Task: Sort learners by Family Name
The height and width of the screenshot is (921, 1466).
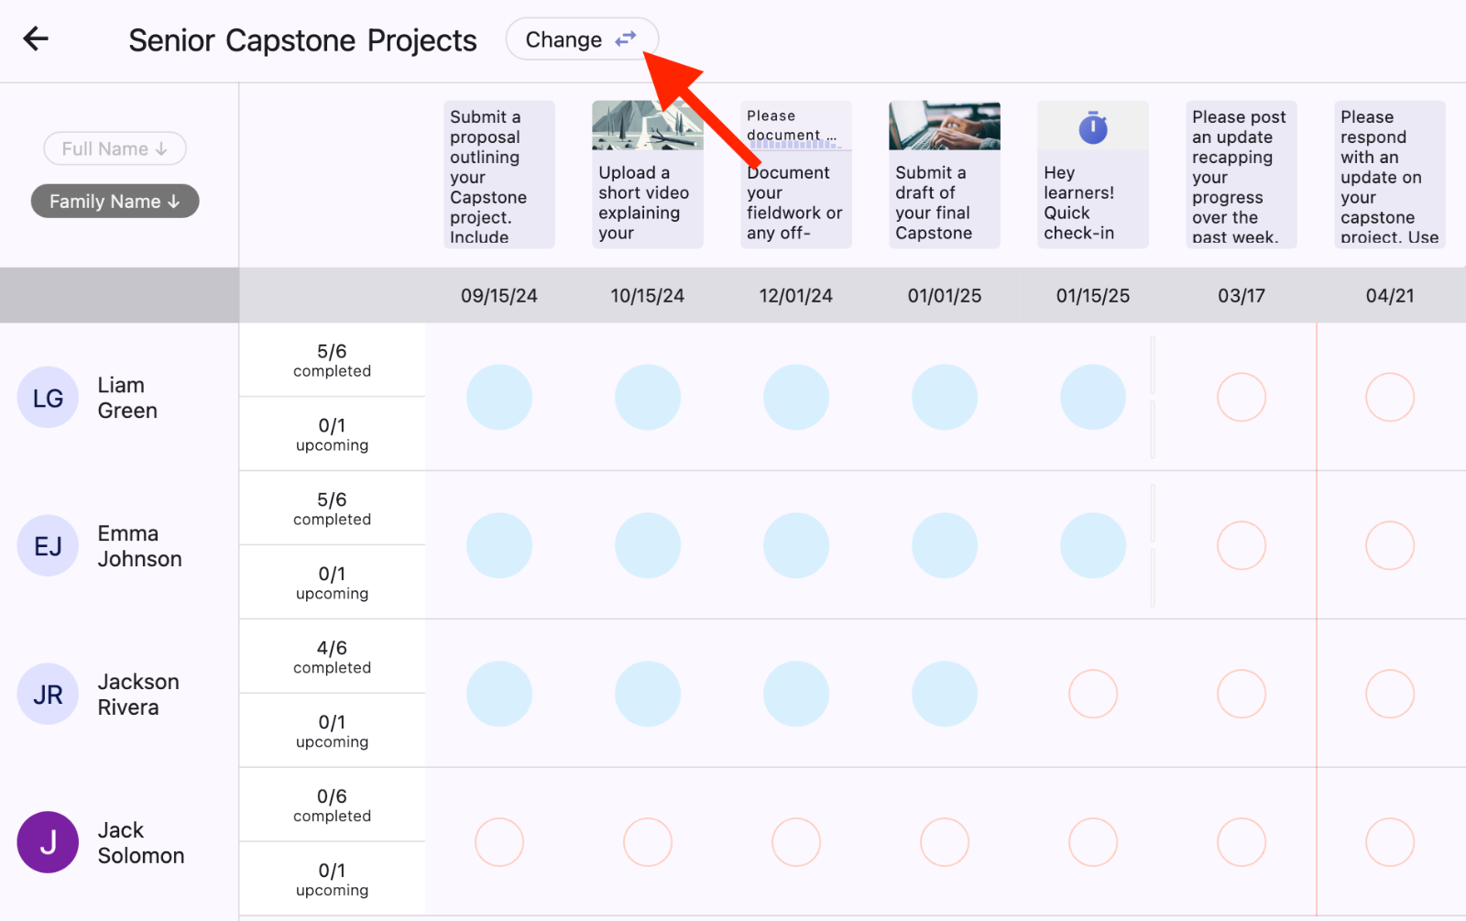Action: tap(115, 202)
